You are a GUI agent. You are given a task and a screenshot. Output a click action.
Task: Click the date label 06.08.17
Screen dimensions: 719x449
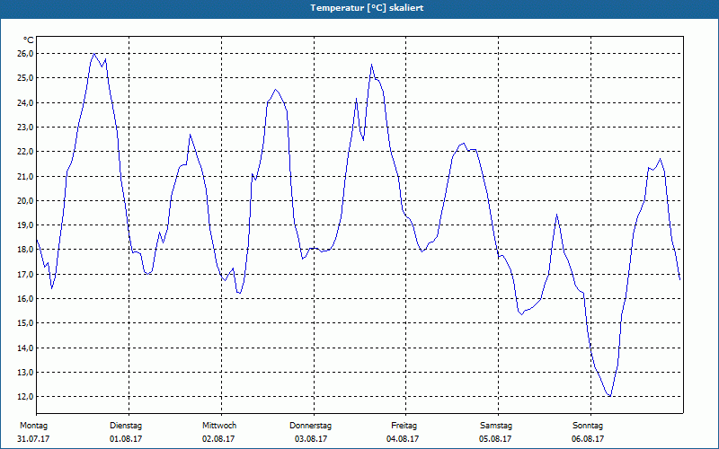588,439
